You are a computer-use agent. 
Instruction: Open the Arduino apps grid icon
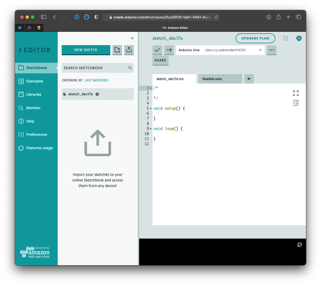pyautogui.click(x=285, y=38)
